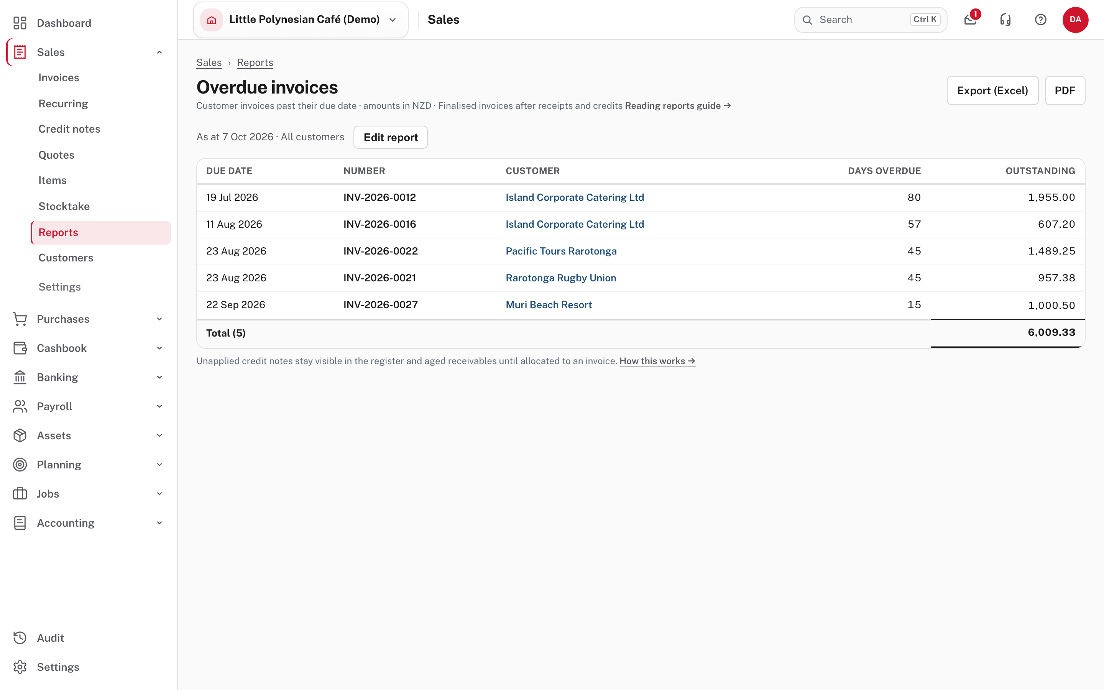Click the Planning target icon
Viewport: 1104px width, 690px height.
click(20, 465)
